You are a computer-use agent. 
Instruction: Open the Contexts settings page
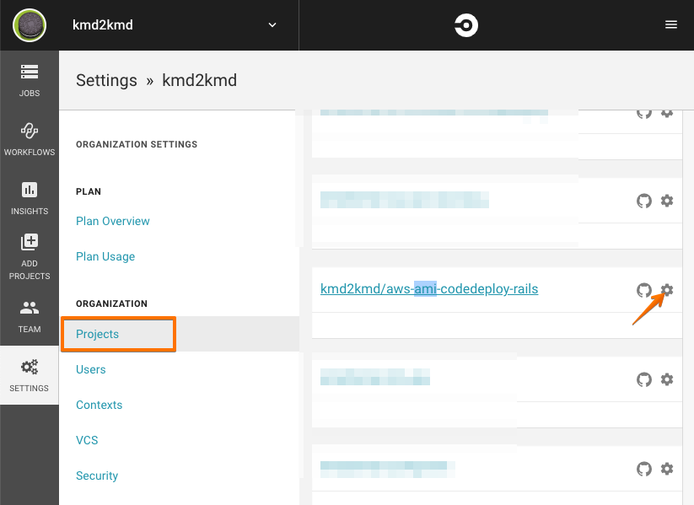99,405
